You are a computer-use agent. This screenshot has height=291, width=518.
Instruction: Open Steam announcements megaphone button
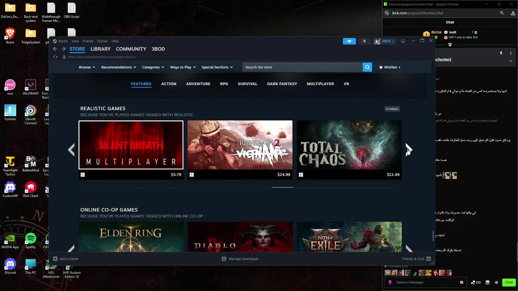[x=349, y=41]
